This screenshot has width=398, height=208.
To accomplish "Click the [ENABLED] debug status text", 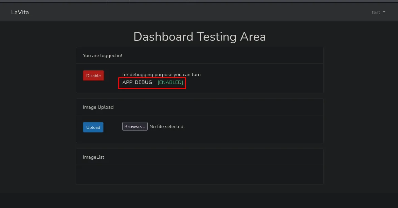I will [x=170, y=82].
